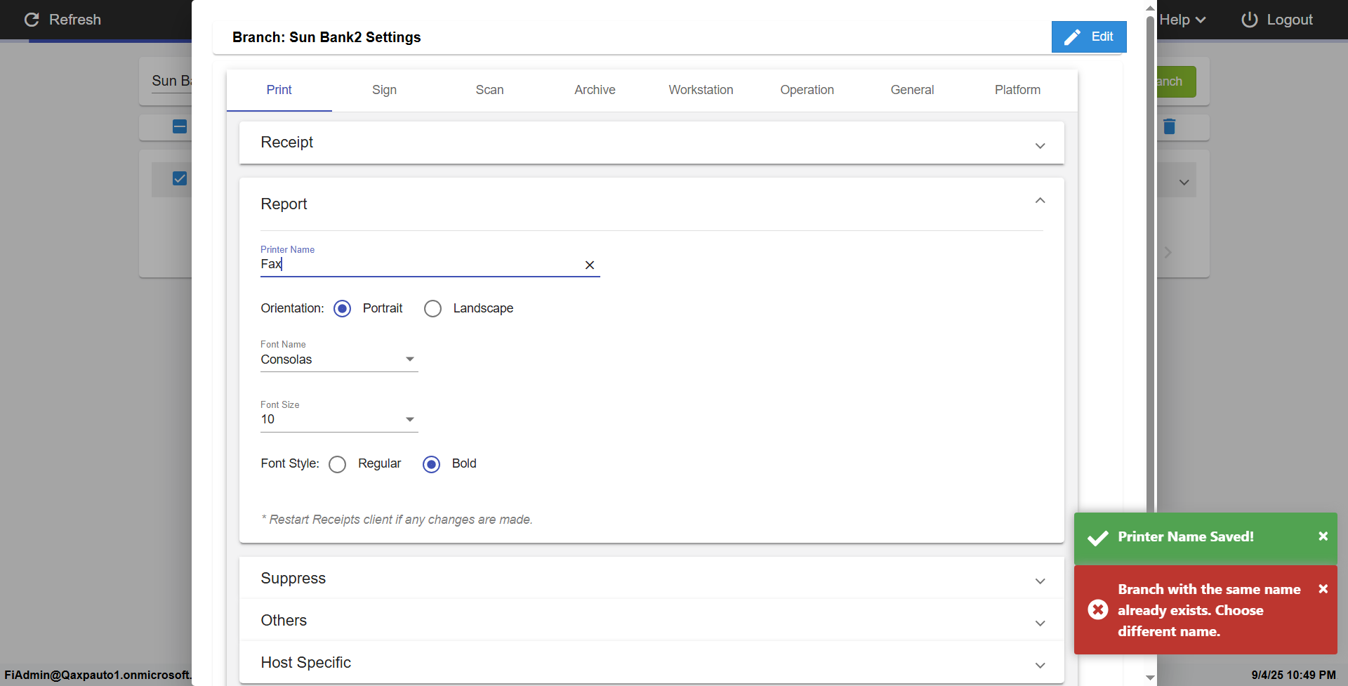The width and height of the screenshot is (1348, 686).
Task: Select Landscape orientation
Action: tap(433, 309)
